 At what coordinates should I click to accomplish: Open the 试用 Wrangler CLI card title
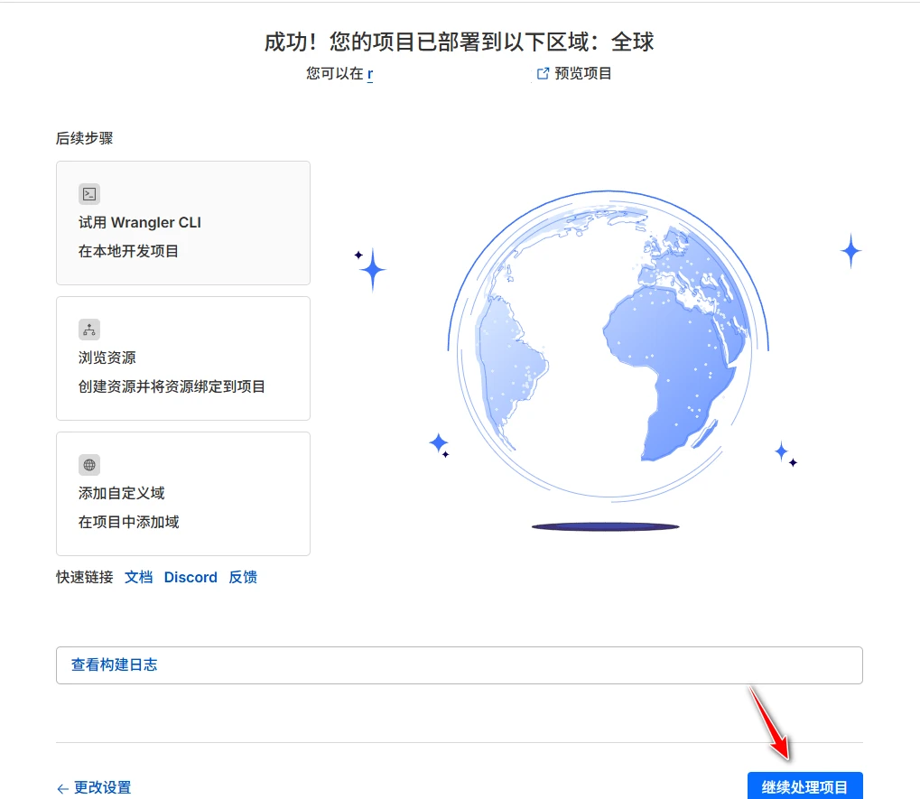140,223
